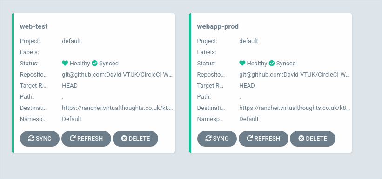
Task: Select web-test repository URL text
Action: pos(117,75)
